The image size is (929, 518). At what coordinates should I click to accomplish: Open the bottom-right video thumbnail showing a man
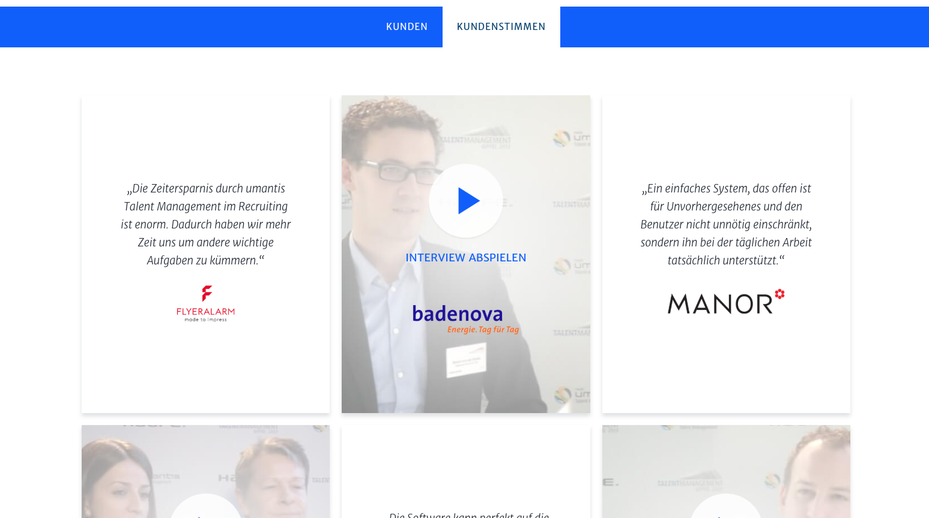726,472
